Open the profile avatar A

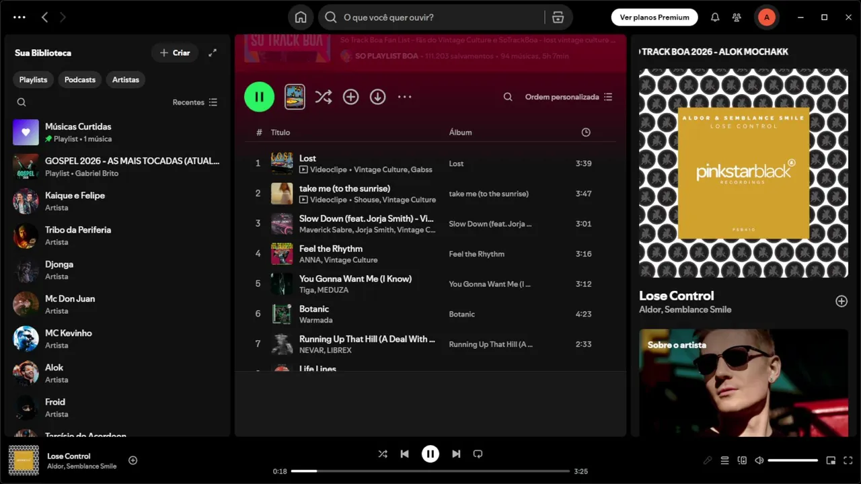tap(766, 17)
